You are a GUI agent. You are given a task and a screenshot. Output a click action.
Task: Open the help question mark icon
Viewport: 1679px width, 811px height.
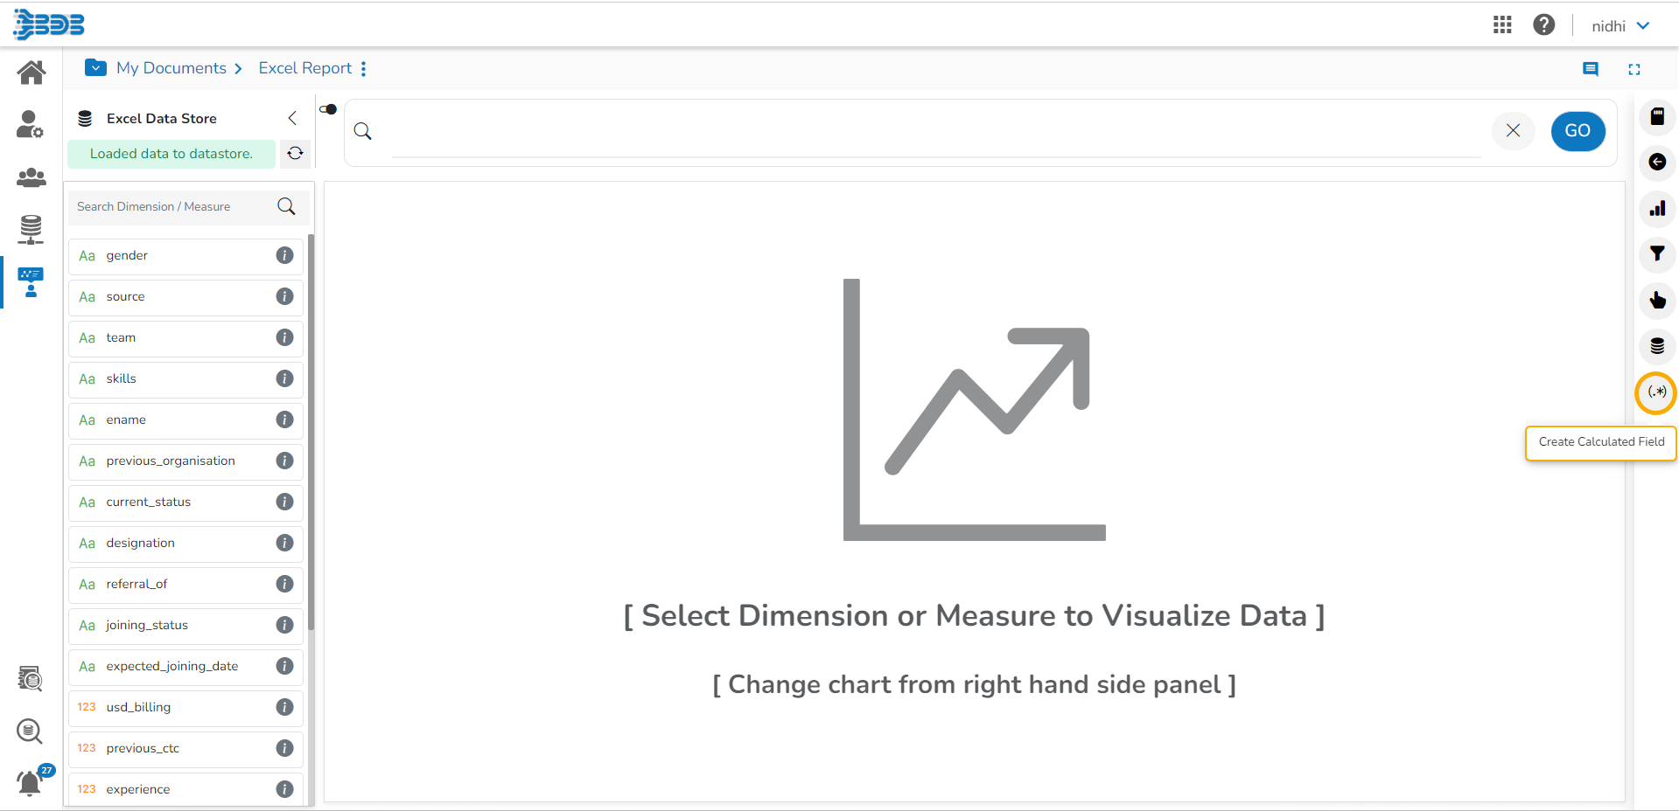pos(1543,25)
